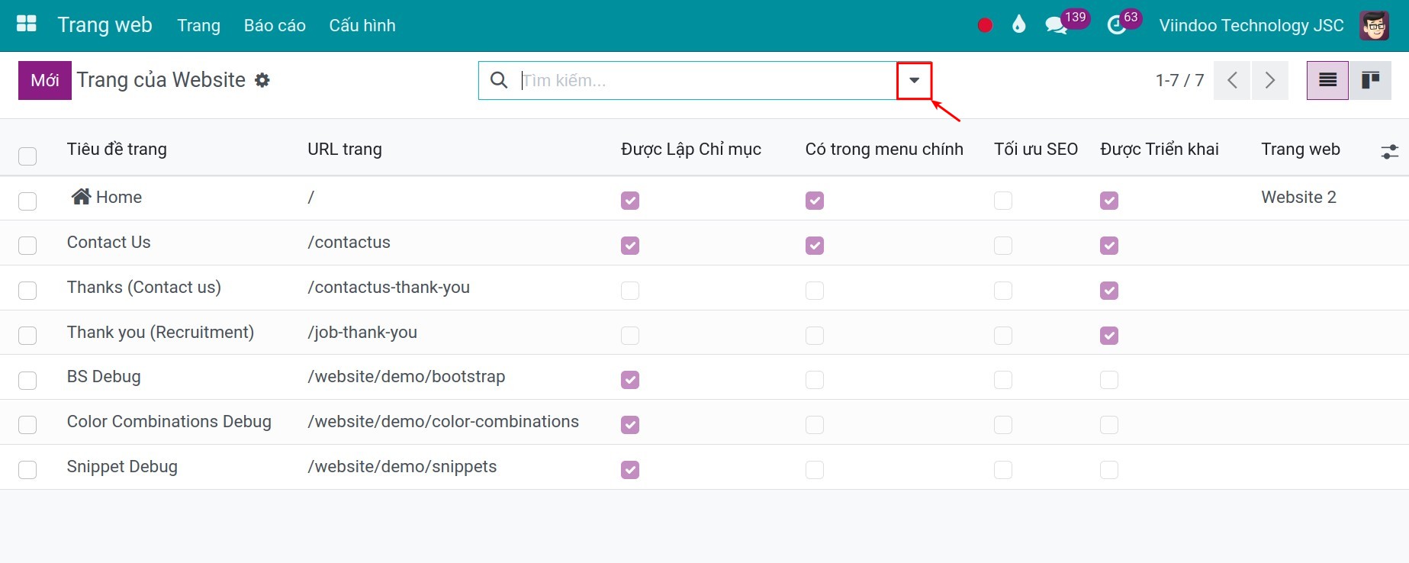Open optional columns adjust icon

pos(1390,152)
